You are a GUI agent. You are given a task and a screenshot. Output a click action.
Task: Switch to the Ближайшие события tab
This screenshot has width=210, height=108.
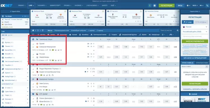tap(78, 30)
